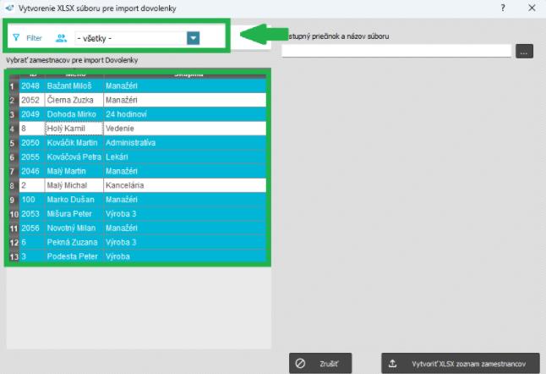Browse for output folder with ... button
The height and width of the screenshot is (374, 546).
(x=524, y=52)
